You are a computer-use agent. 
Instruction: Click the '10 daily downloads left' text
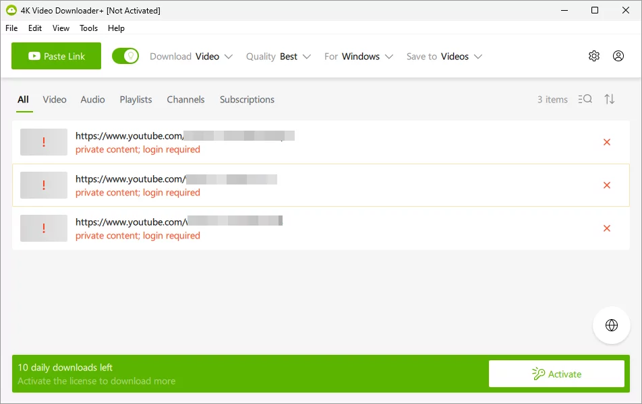coord(65,367)
